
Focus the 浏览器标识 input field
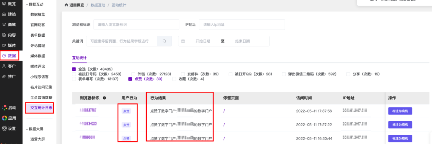coord(136,24)
